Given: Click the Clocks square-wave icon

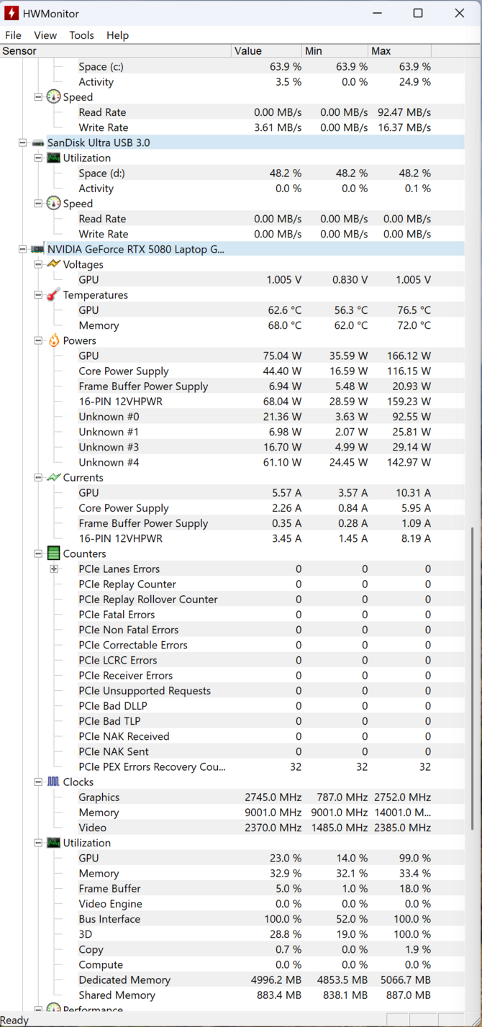Looking at the screenshot, I should tap(53, 782).
